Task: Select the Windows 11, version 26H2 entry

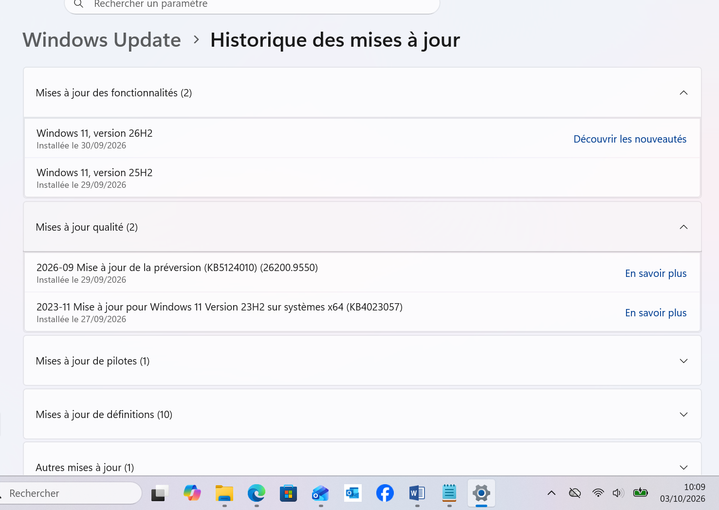Action: click(362, 139)
